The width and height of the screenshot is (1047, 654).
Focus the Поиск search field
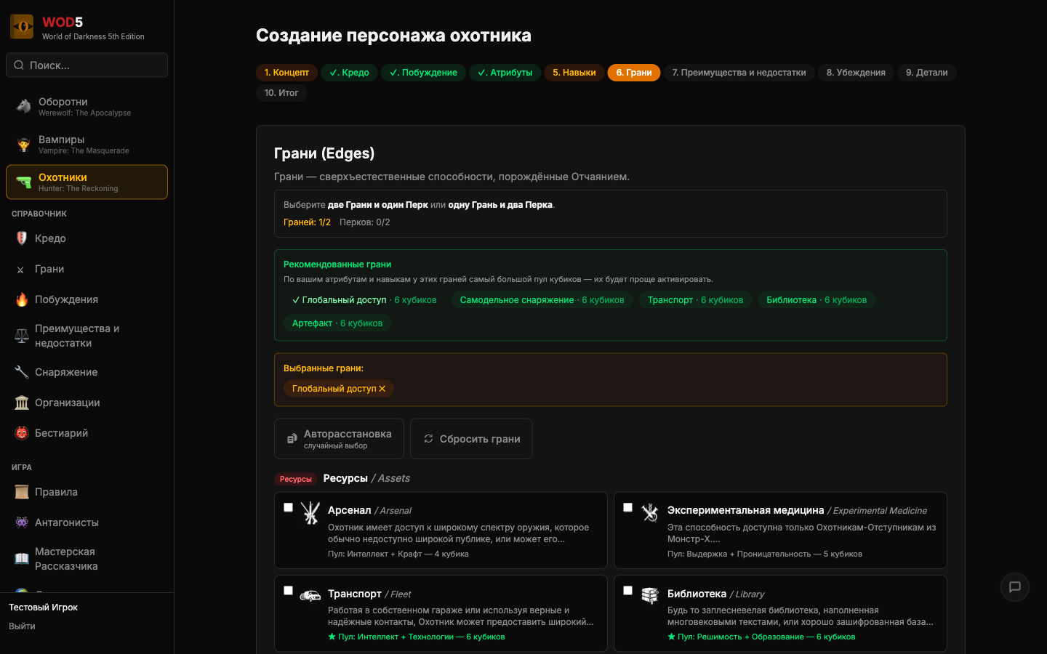point(87,65)
